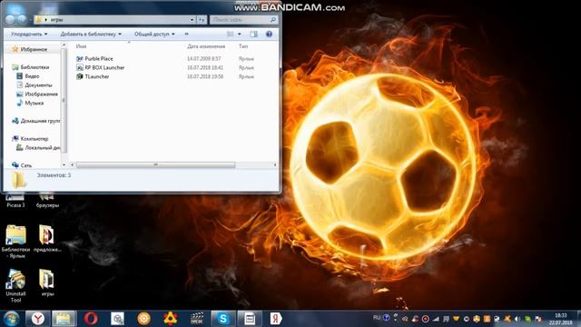This screenshot has width=581, height=327.
Task: Select Избранное in the navigation pane
Action: coord(30,49)
